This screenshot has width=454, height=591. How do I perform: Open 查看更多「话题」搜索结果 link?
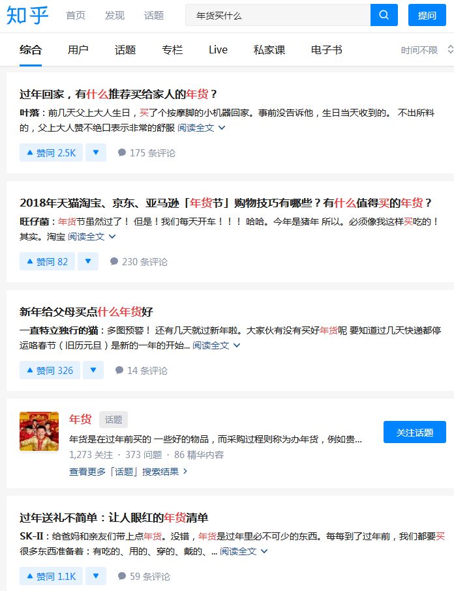pyautogui.click(x=128, y=471)
